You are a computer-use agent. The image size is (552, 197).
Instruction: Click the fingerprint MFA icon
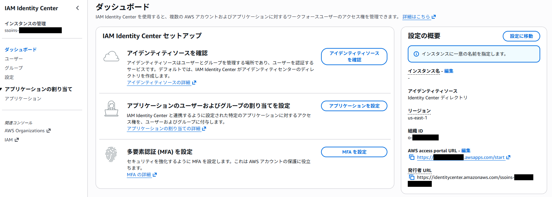tap(111, 154)
